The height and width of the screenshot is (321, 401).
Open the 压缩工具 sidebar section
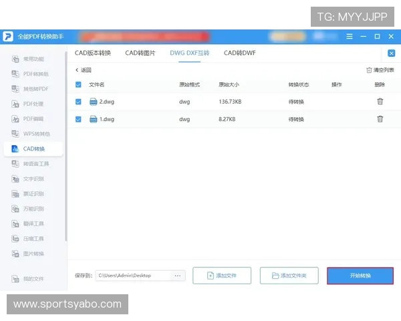point(27,239)
